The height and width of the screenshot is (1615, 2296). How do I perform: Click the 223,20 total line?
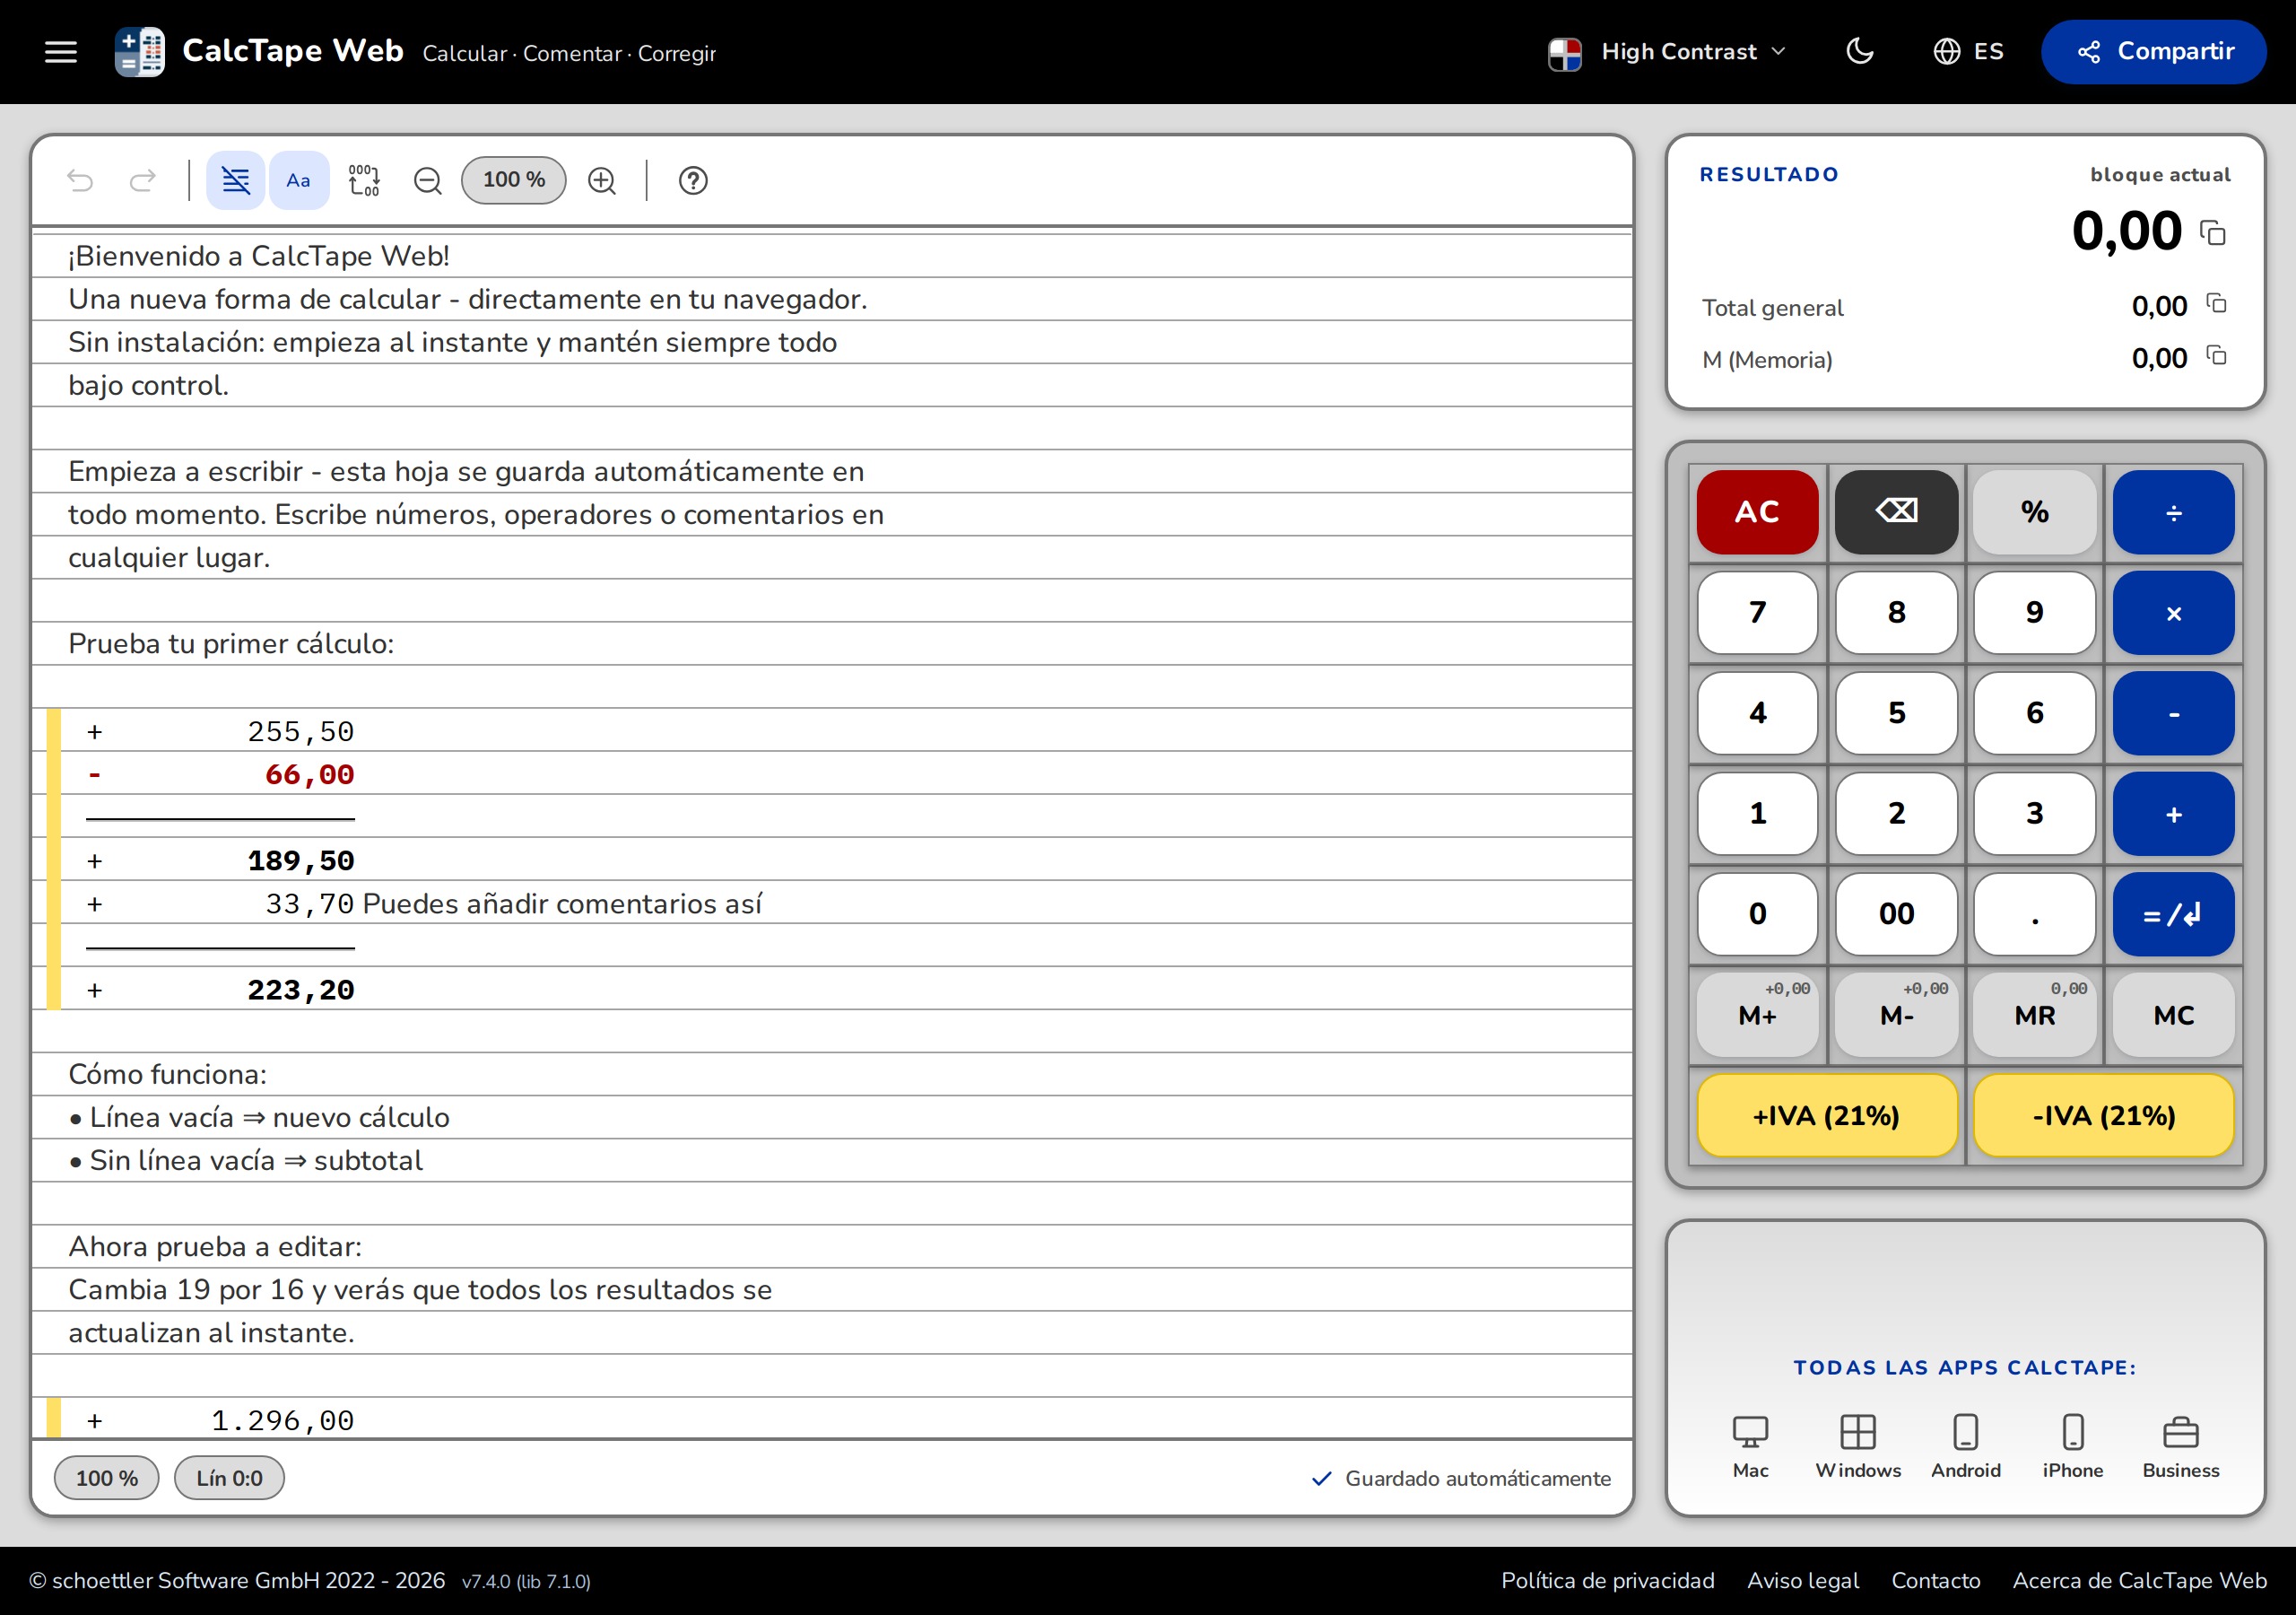coord(301,990)
